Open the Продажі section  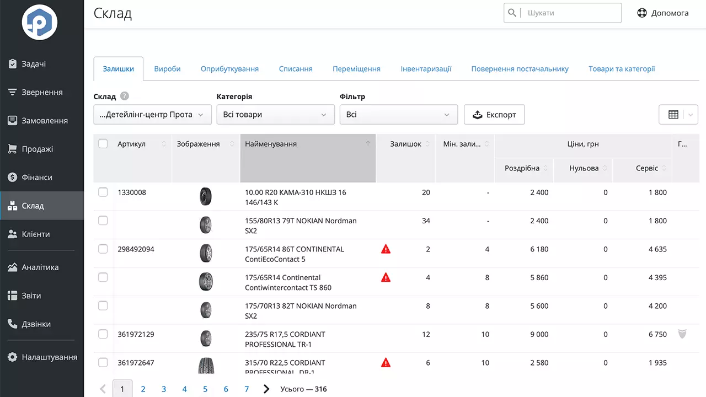click(x=42, y=149)
